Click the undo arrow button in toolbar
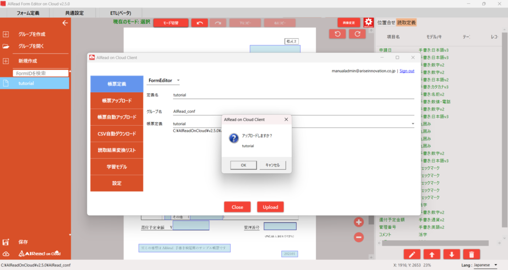 199,23
